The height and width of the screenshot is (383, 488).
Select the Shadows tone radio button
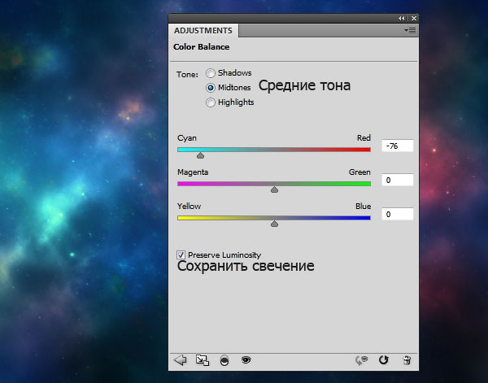[x=211, y=73]
